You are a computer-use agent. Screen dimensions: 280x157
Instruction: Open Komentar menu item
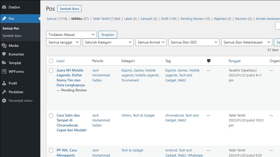pyautogui.click(x=16, y=54)
